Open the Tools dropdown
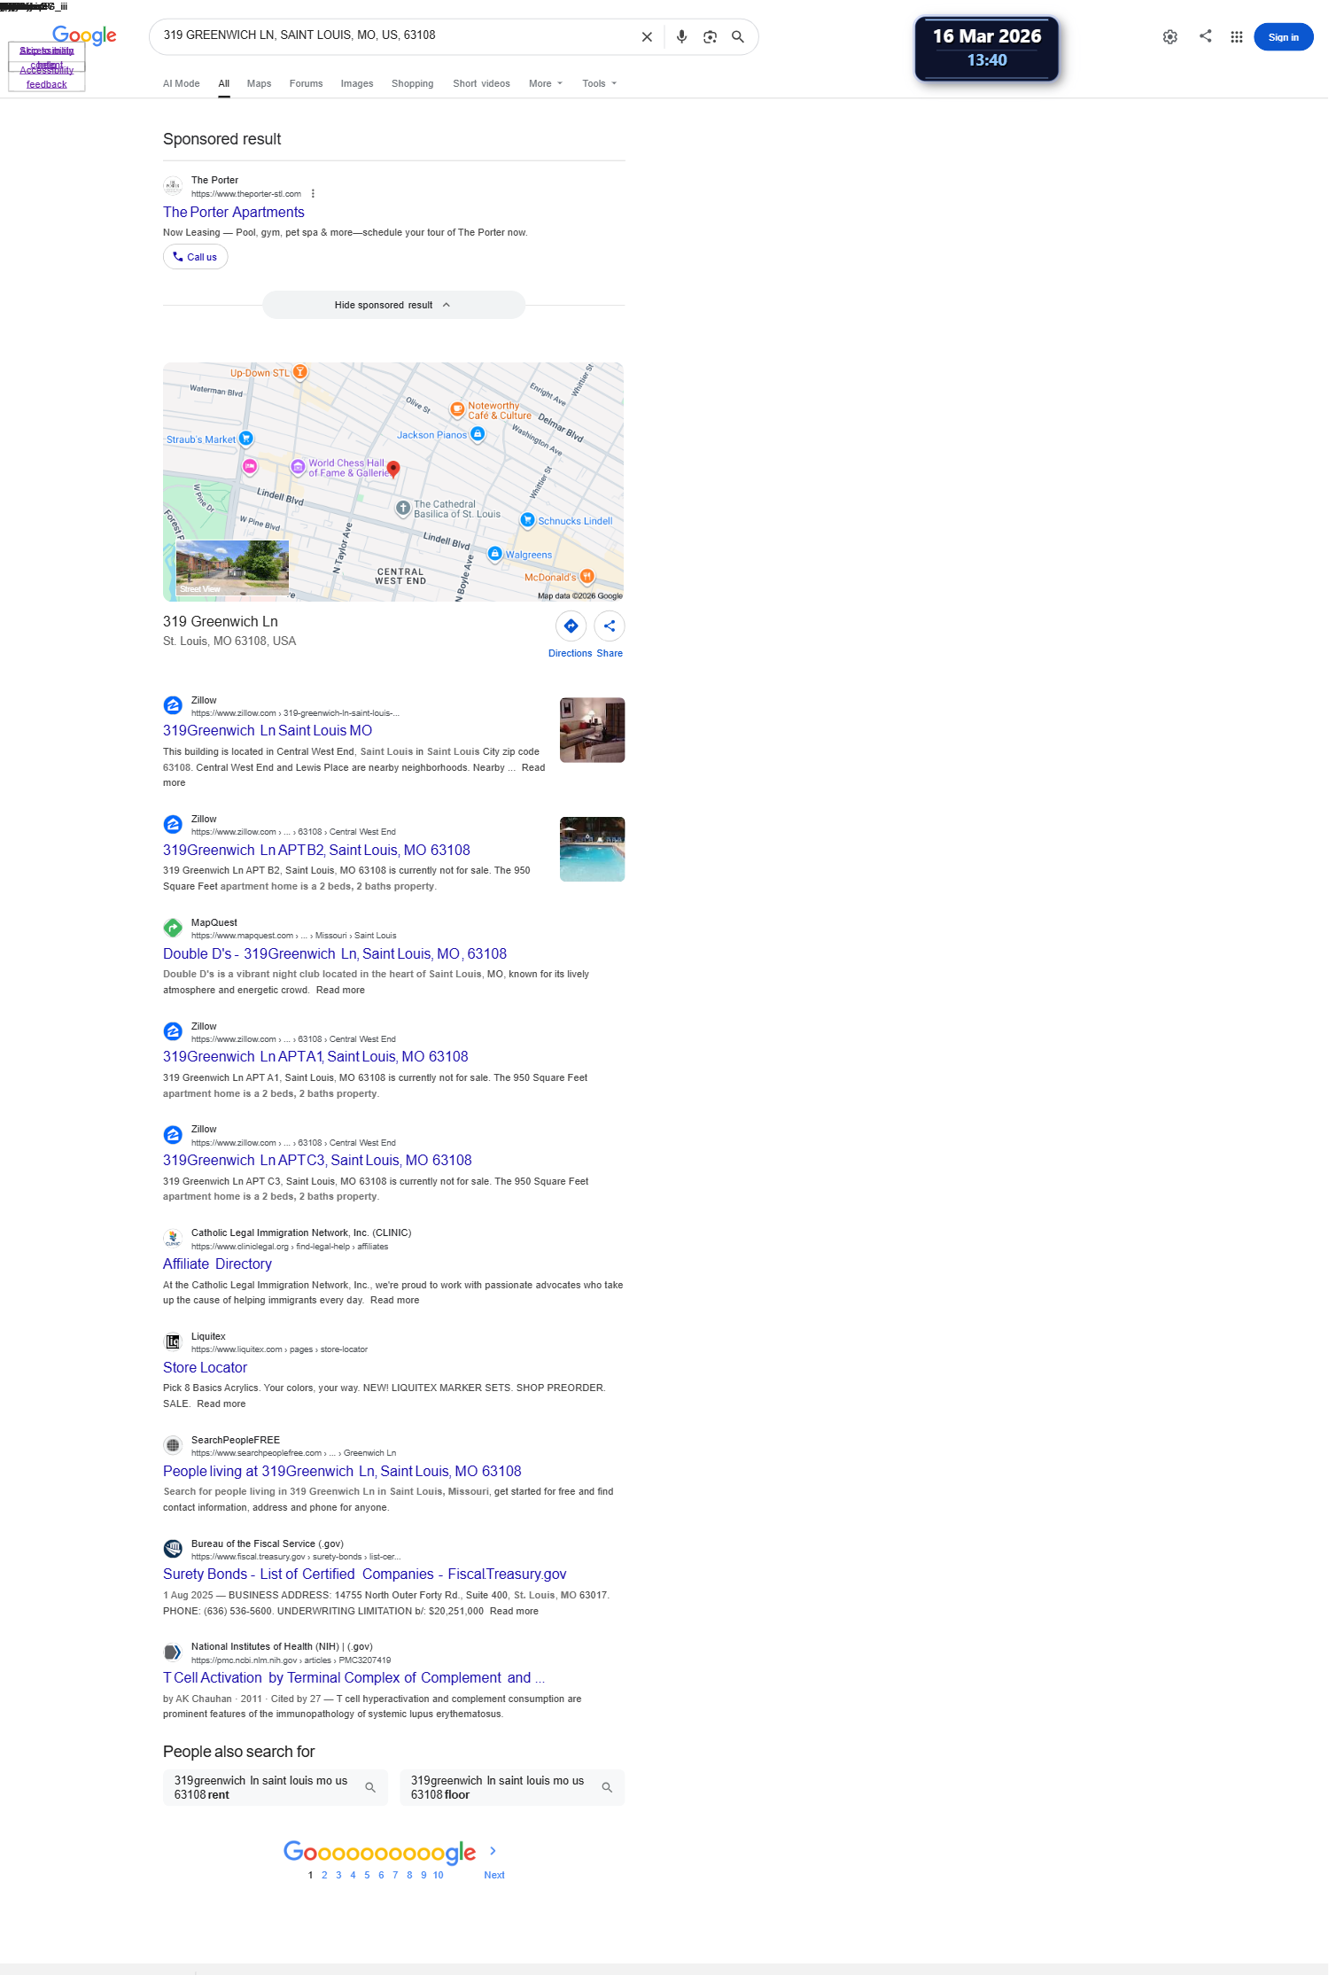 (x=600, y=84)
